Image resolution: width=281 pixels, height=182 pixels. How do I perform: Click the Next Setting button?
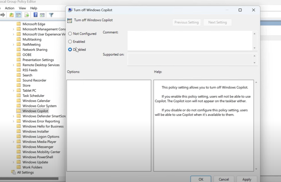pyautogui.click(x=217, y=22)
